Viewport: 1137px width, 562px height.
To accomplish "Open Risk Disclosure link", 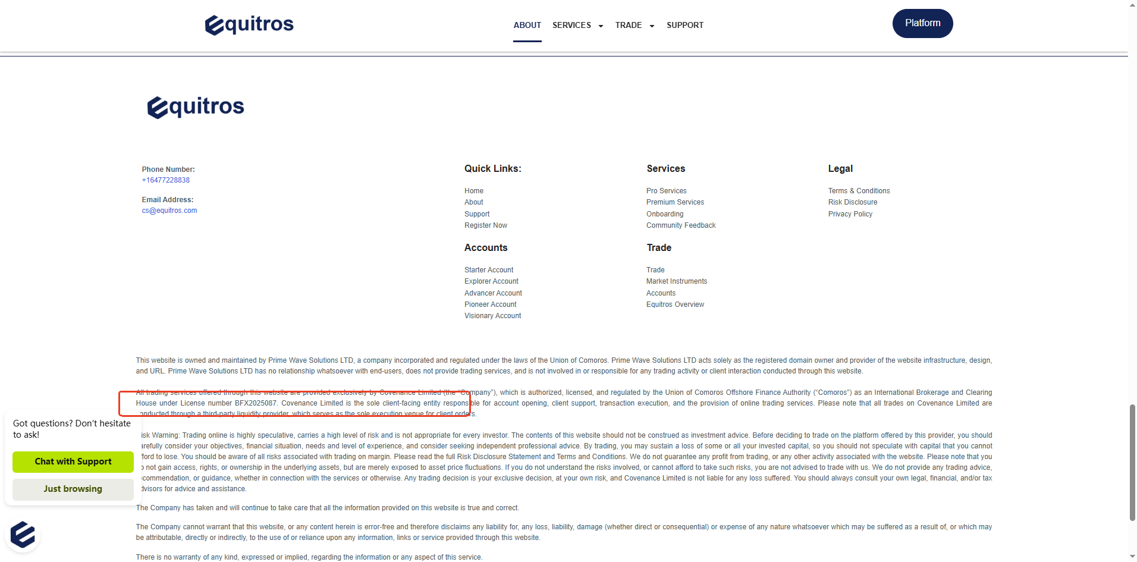I will 853,202.
